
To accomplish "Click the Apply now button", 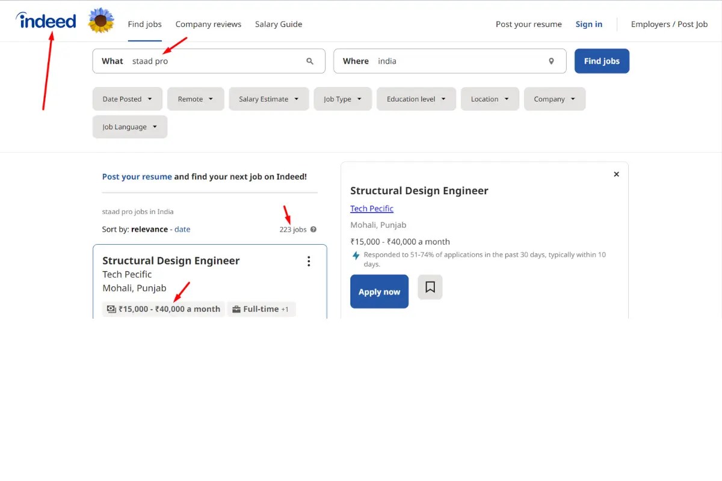I will [x=379, y=292].
